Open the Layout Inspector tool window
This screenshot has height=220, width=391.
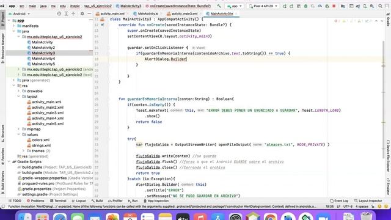(368, 201)
